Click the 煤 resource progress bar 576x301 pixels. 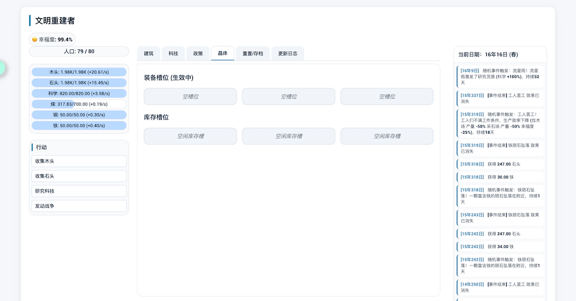click(79, 104)
